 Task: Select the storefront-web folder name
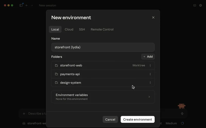(71, 65)
